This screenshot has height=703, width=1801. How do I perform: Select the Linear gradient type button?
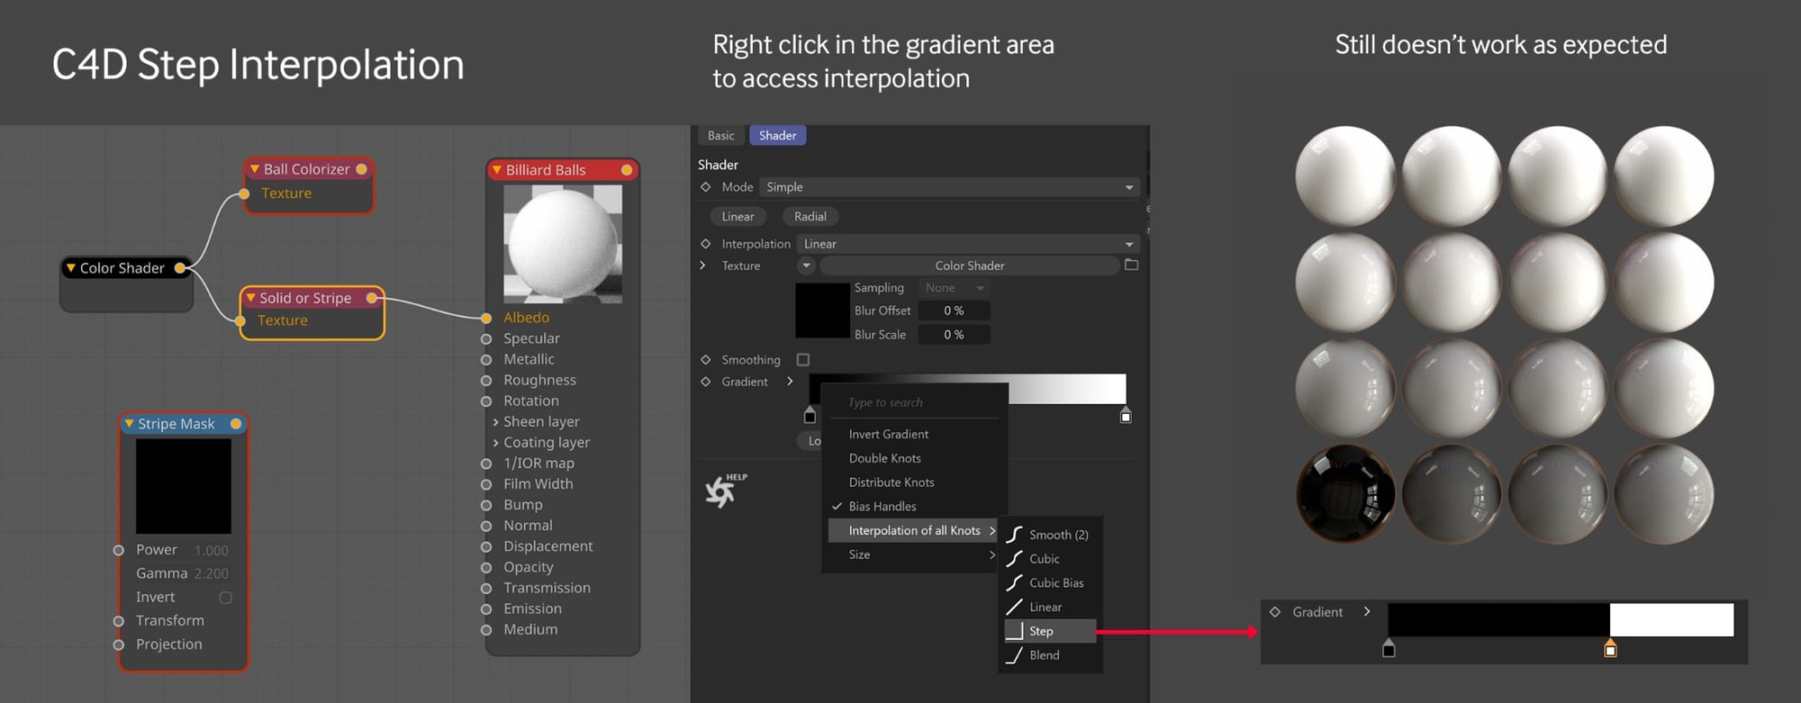coord(738,217)
